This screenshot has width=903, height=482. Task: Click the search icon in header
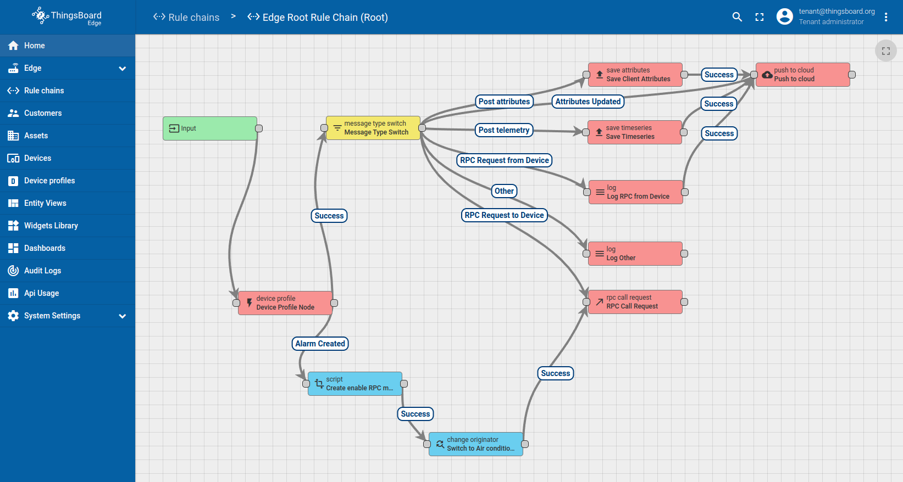[x=737, y=17]
